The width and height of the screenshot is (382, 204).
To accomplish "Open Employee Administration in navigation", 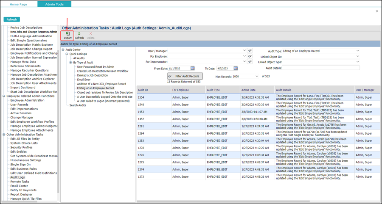I will pos(27,100).
